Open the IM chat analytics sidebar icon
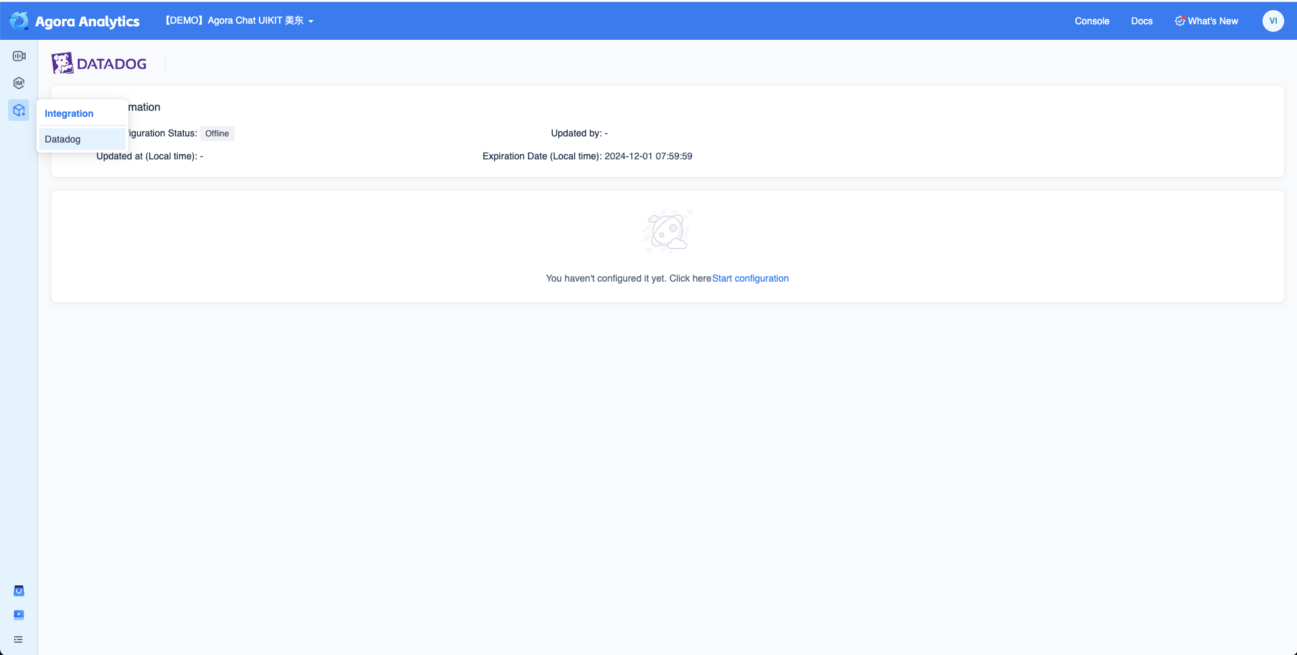Image resolution: width=1297 pixels, height=655 pixels. [x=19, y=83]
